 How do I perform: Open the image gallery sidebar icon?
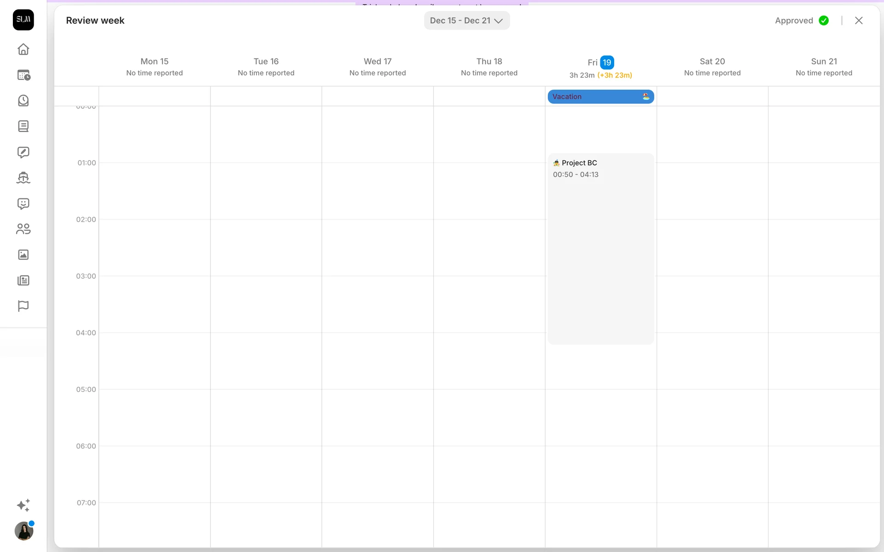23,255
